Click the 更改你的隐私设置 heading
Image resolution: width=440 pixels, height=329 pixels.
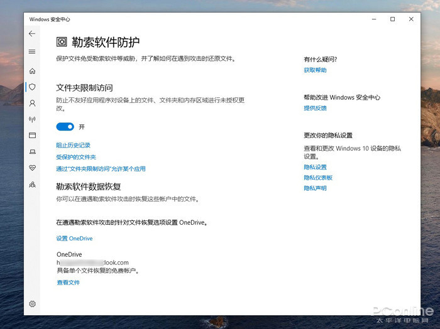point(328,136)
